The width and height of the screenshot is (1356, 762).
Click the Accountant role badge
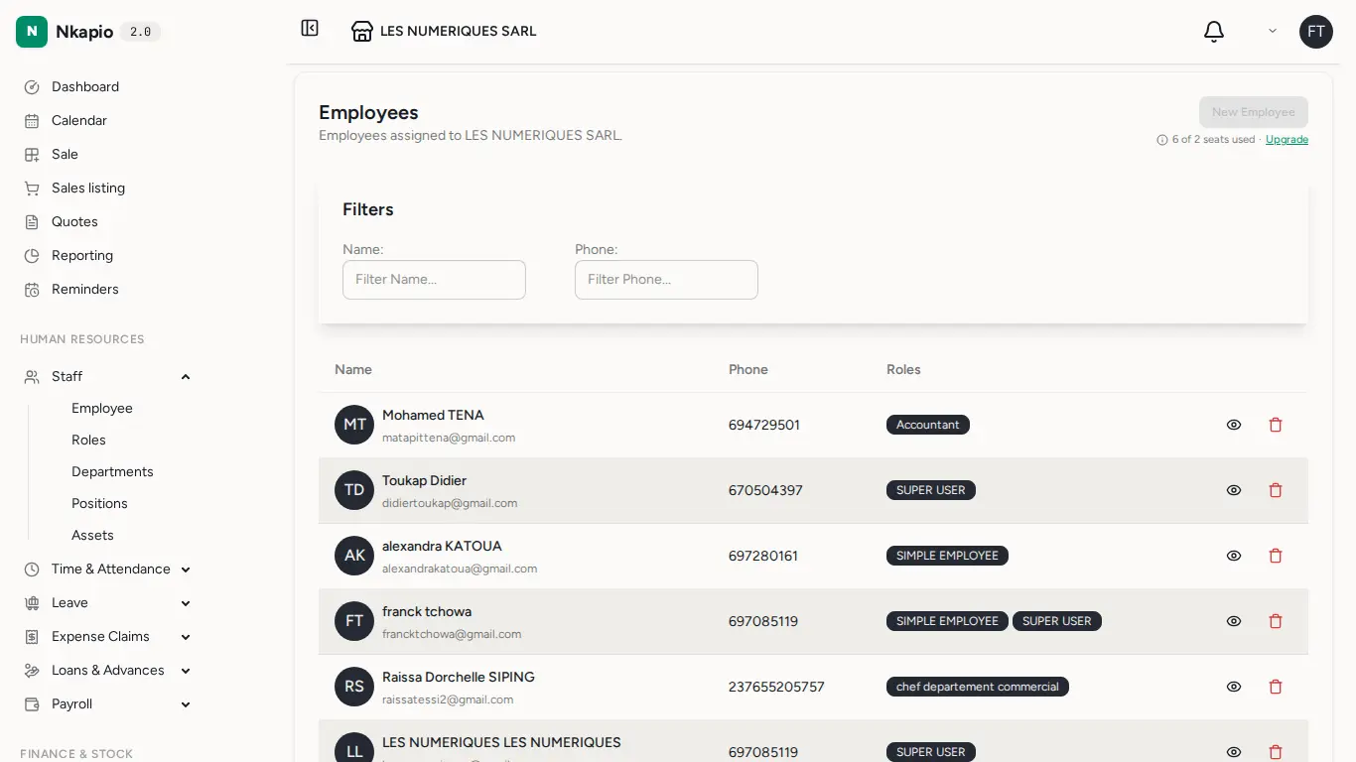(x=928, y=425)
